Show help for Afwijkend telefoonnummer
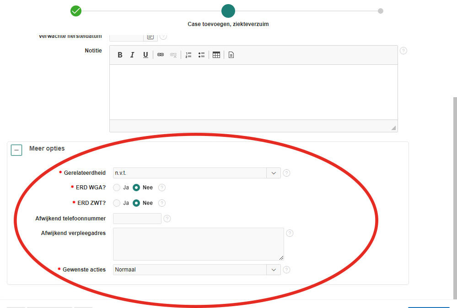 tap(167, 219)
